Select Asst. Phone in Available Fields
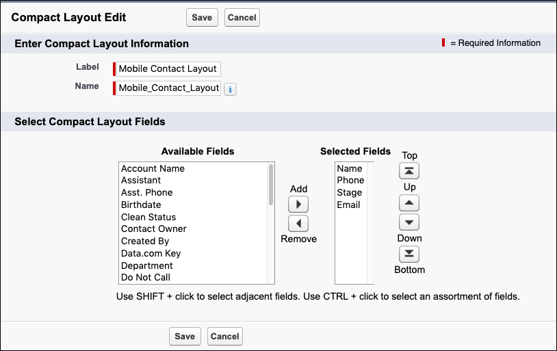This screenshot has width=557, height=351. tap(194, 192)
